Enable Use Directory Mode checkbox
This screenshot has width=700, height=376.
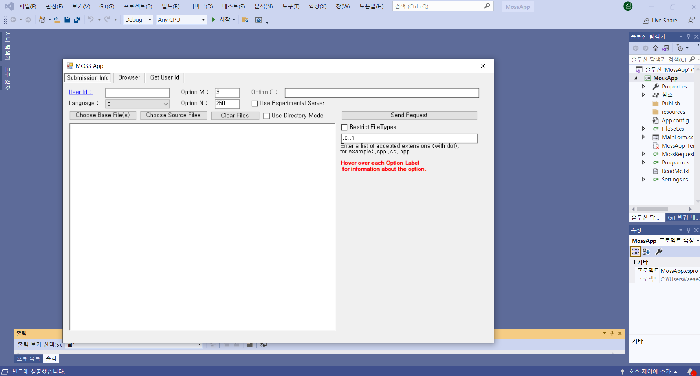pyautogui.click(x=267, y=116)
